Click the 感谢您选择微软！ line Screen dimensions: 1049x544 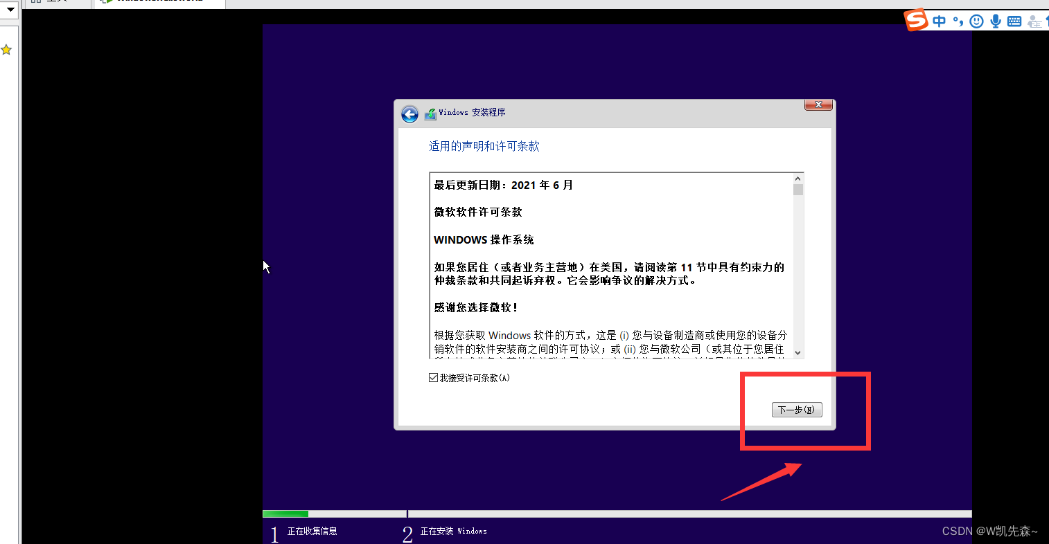pos(476,307)
